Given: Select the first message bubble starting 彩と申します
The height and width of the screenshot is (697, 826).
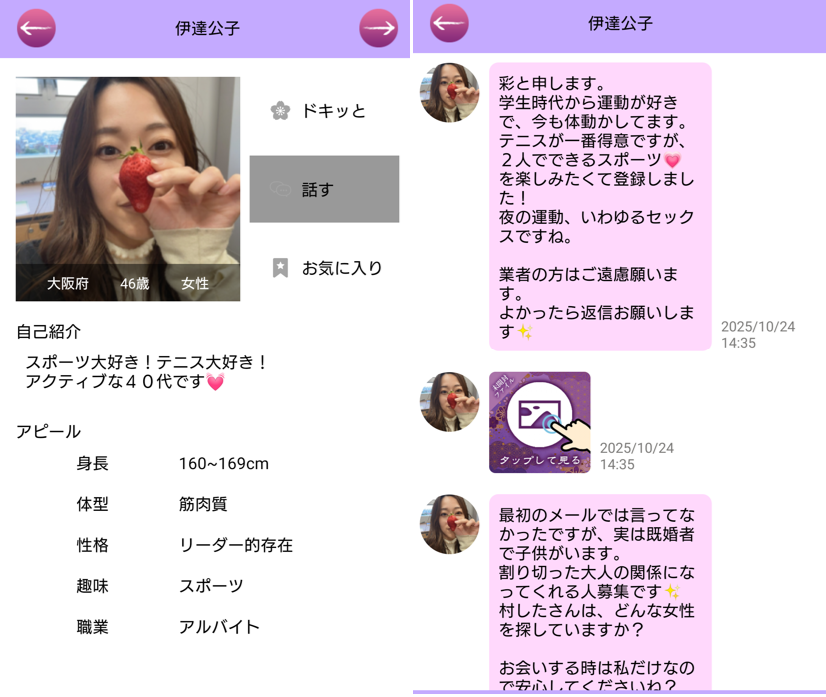Looking at the screenshot, I should point(599,207).
